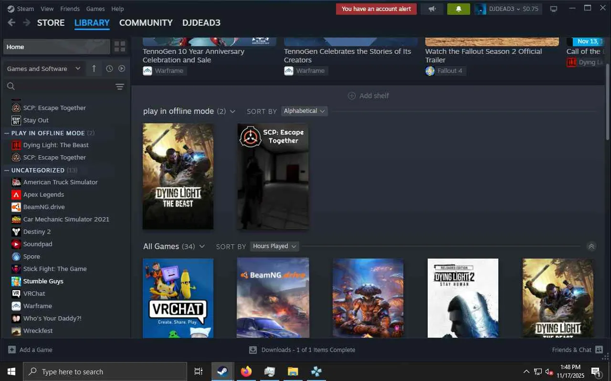
Task: Click the Apex Legends icon in sidebar
Action: (16, 194)
